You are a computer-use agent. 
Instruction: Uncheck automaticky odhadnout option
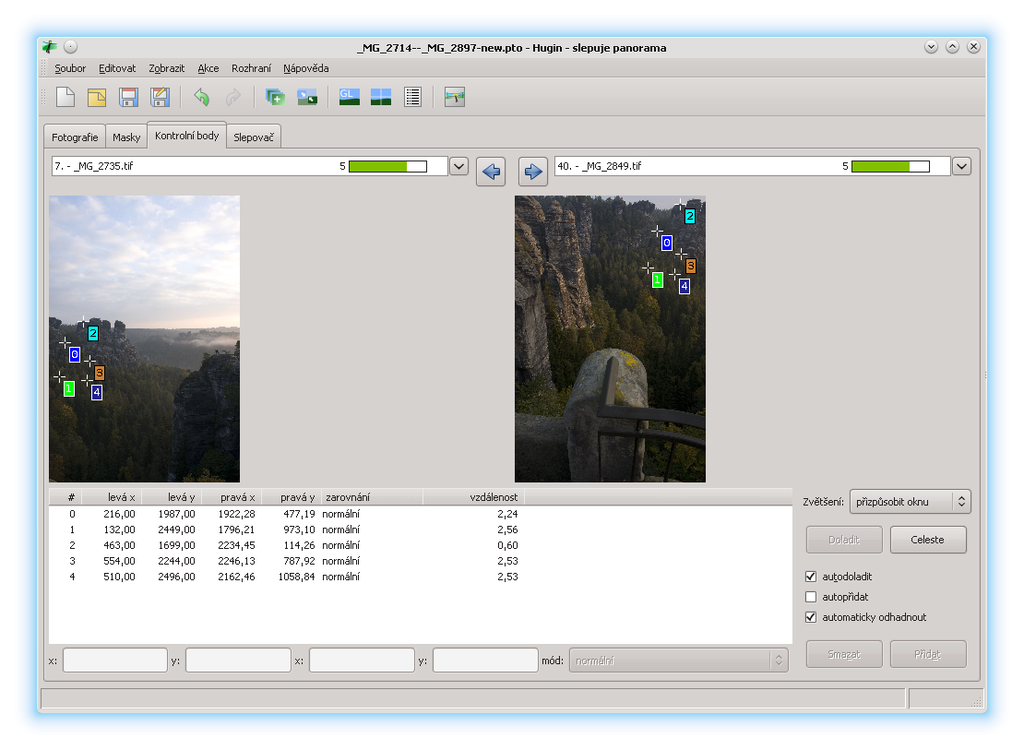[x=812, y=617]
